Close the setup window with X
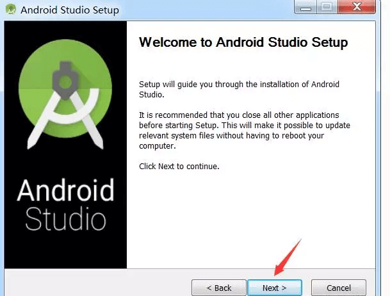 pos(357,7)
